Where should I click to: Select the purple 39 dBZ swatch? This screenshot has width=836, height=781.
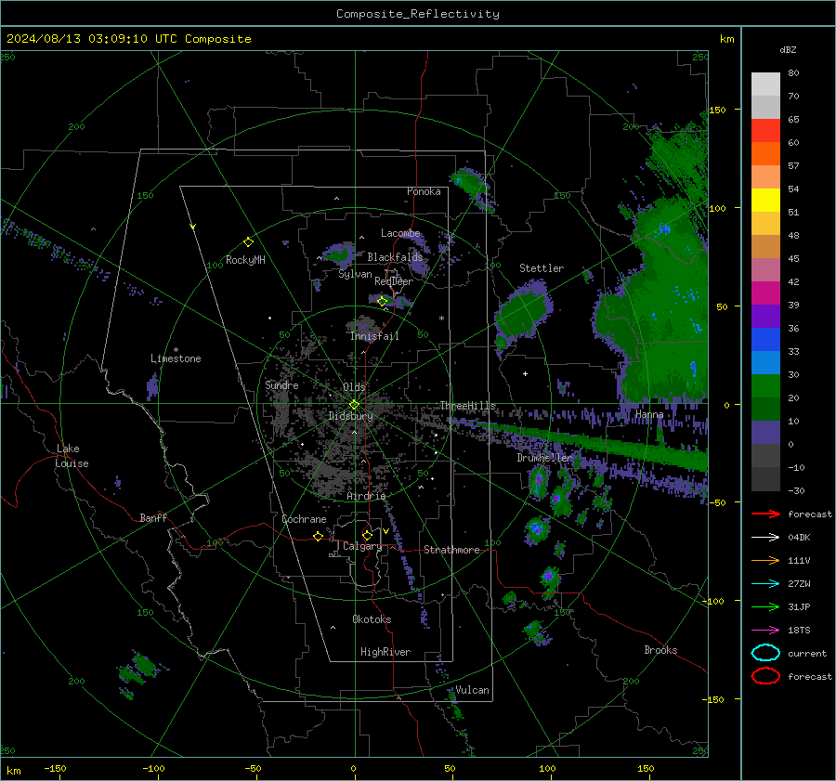(765, 316)
